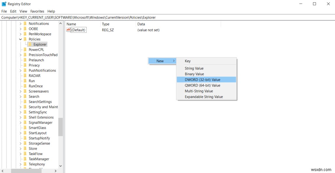Click the PowerCPL folder icon
The height and width of the screenshot is (173, 335).
coord(25,49)
